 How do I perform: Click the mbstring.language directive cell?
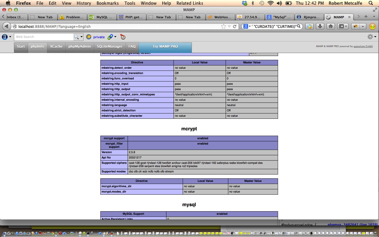tap(137, 105)
